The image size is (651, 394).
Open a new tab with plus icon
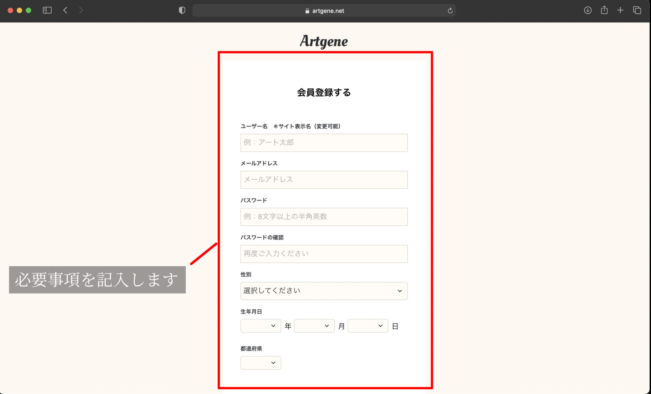pos(620,10)
